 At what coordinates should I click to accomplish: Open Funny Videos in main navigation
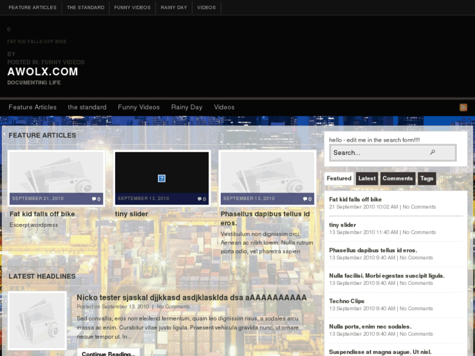click(x=139, y=107)
